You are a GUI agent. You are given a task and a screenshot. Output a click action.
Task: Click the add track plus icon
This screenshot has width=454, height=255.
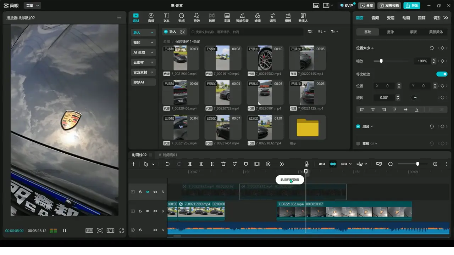133,164
